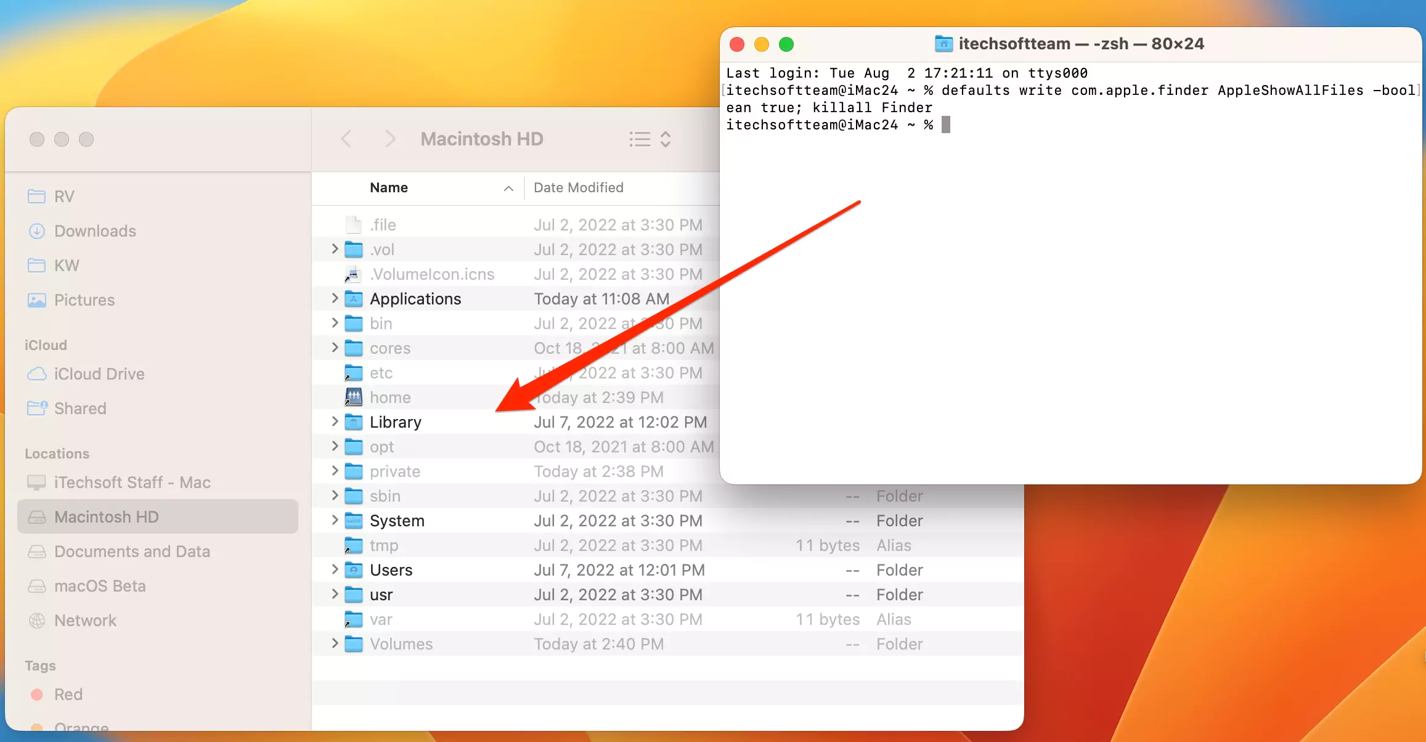Select the Applications folder icon
The height and width of the screenshot is (742, 1426).
[353, 299]
